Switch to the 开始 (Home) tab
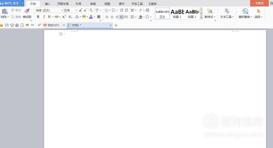The height and width of the screenshot is (148, 273). (33, 4)
